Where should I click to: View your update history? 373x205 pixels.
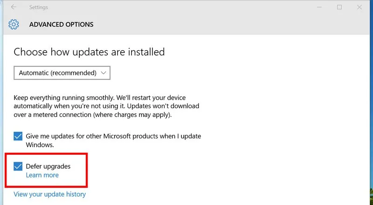49,194
